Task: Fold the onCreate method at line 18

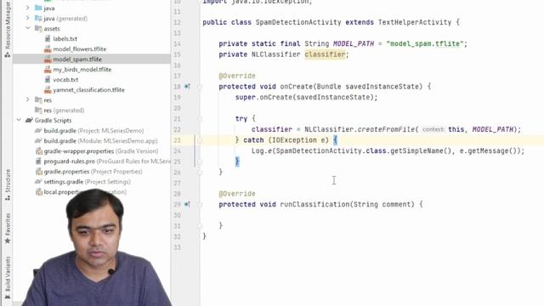Action: tap(200, 87)
